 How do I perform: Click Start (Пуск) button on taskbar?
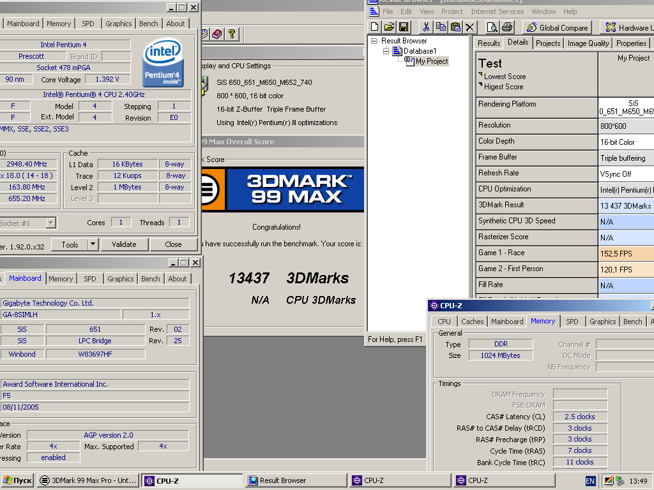click(x=17, y=480)
